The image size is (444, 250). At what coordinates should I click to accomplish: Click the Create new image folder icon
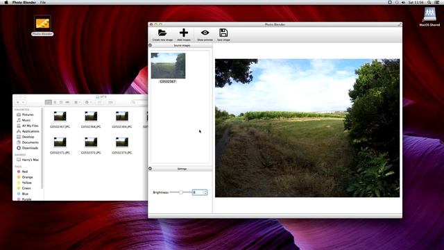162,33
